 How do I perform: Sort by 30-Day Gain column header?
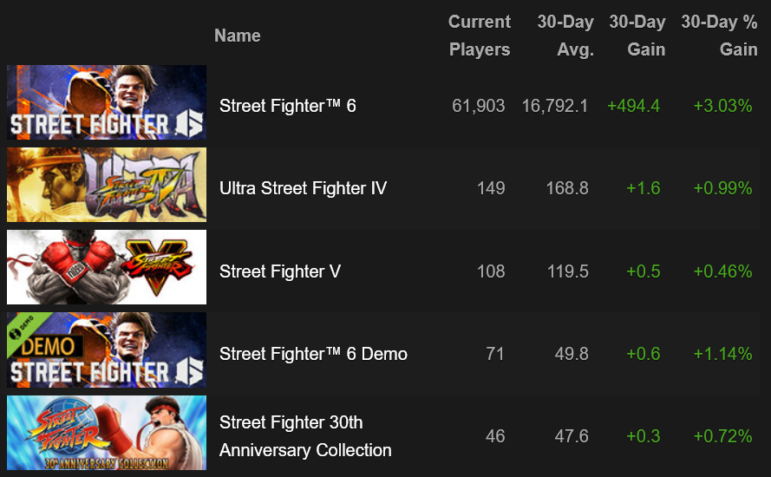click(x=637, y=36)
